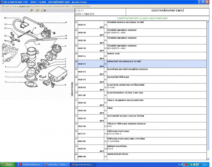Select row UNIVERZÁLNÍ PÁSEK

click(156, 156)
